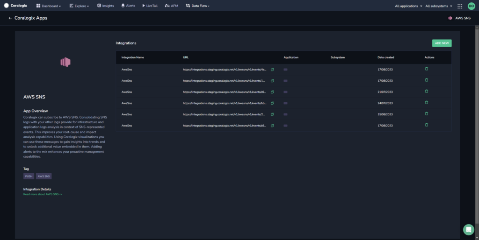Go back using the arrow beside Coralogix Apps
Screen dimensions: 479x240
click(10, 18)
